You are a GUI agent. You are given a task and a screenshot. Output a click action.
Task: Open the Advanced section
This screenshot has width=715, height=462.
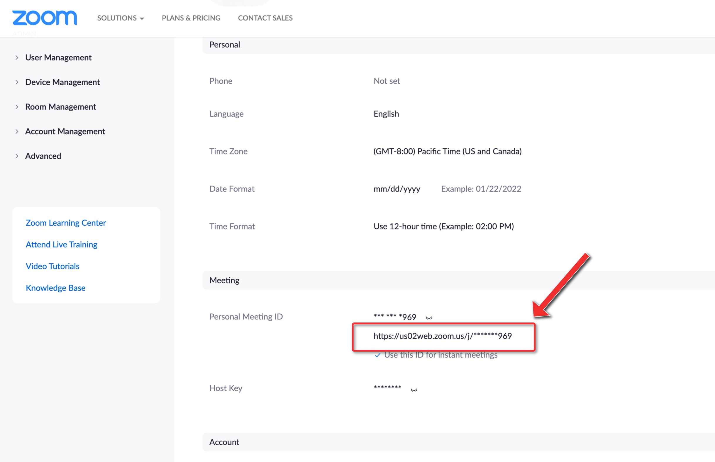(43, 156)
